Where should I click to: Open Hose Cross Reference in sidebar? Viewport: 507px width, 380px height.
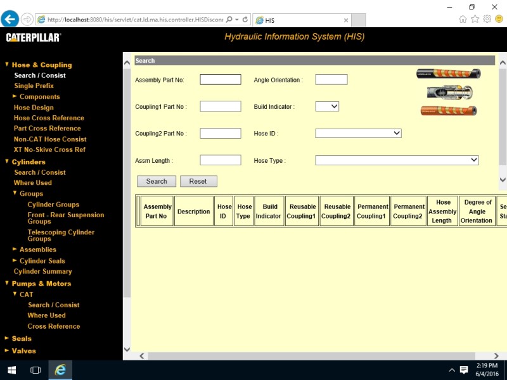tap(49, 118)
